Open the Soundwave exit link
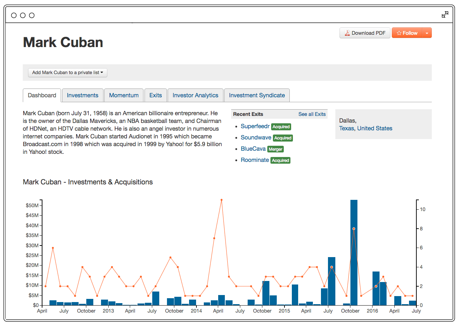Viewport: 456px width, 327px height. (256, 137)
